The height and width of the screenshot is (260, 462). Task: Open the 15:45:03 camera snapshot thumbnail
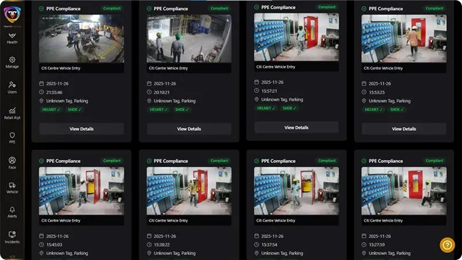coord(82,191)
